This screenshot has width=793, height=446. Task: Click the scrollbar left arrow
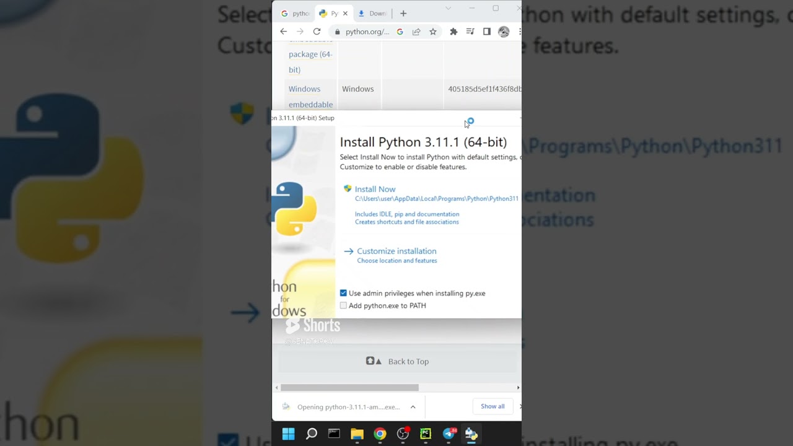point(276,388)
